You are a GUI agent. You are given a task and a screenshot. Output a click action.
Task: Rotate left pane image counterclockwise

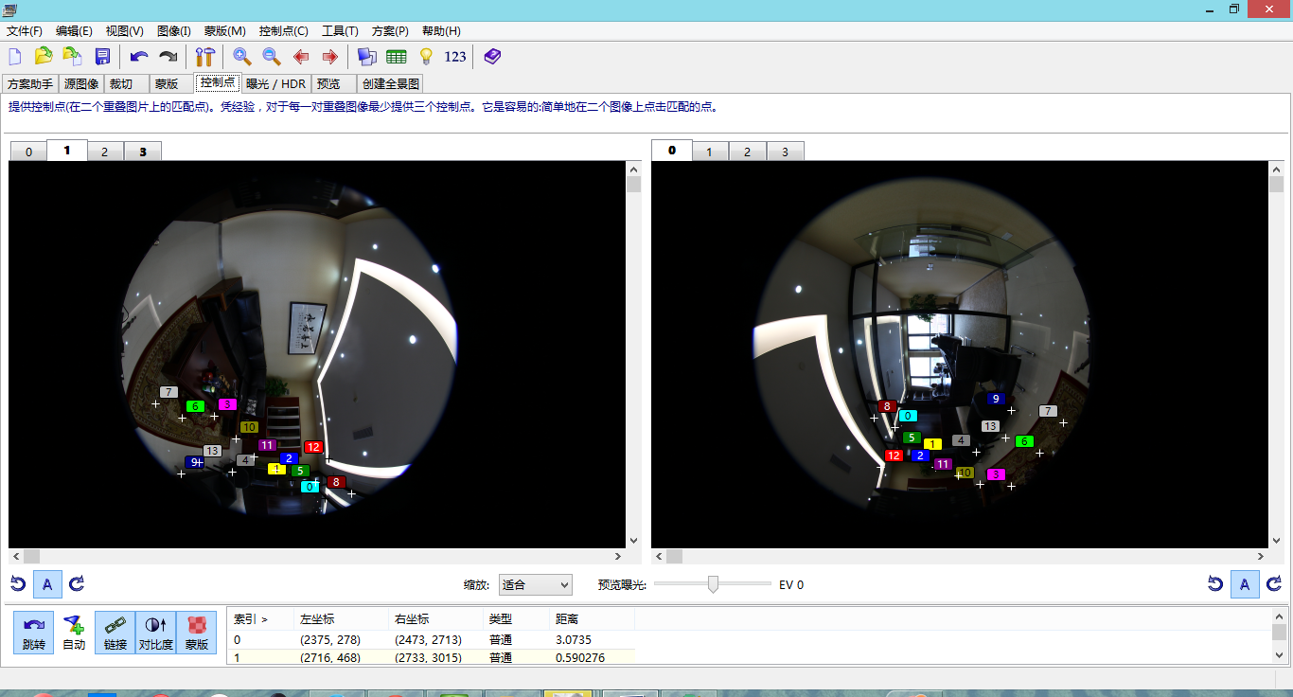click(x=18, y=584)
